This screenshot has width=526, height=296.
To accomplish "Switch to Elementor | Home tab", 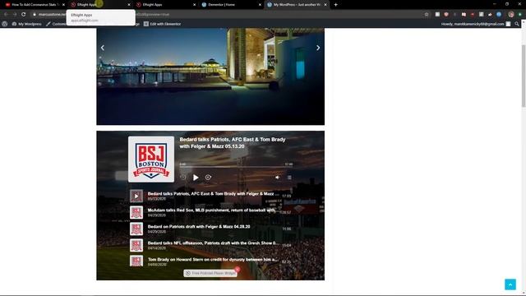I will [230, 5].
